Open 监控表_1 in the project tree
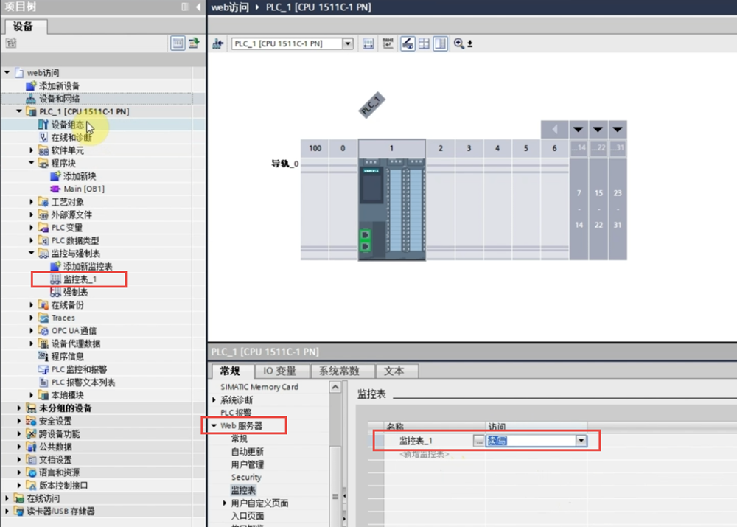The image size is (737, 527). click(80, 279)
